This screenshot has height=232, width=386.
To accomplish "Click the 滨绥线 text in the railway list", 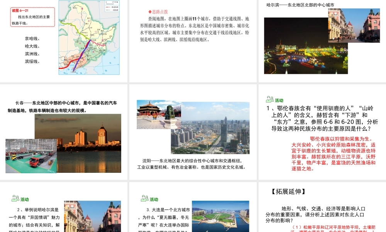I will [x=32, y=61].
